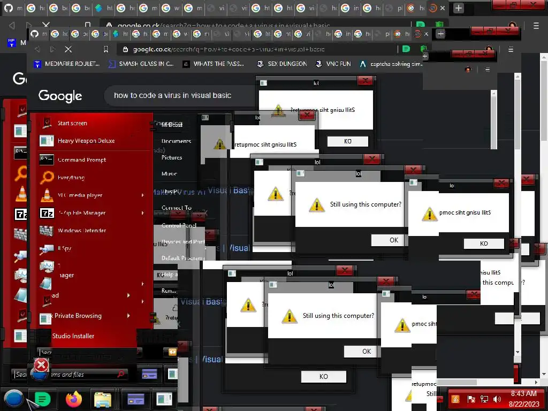Open Everything search tool from Start menu
The image size is (548, 411).
tap(92, 178)
